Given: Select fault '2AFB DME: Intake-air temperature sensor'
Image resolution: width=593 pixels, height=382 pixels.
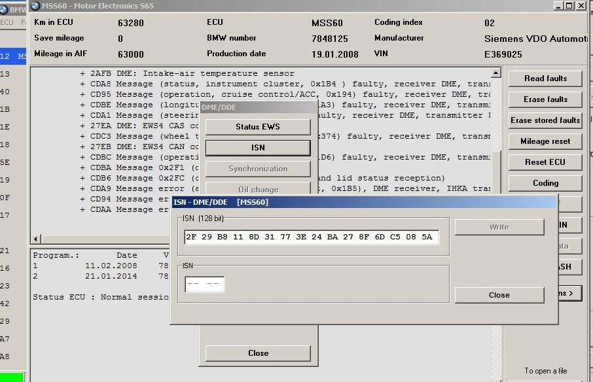Looking at the screenshot, I should tap(187, 73).
